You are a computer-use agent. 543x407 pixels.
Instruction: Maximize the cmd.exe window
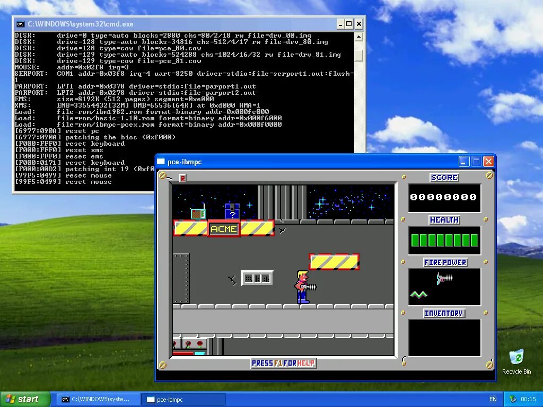click(349, 24)
